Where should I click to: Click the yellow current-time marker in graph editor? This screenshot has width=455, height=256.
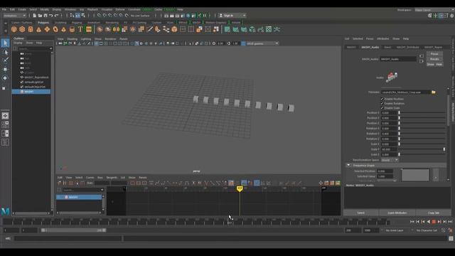click(240, 188)
